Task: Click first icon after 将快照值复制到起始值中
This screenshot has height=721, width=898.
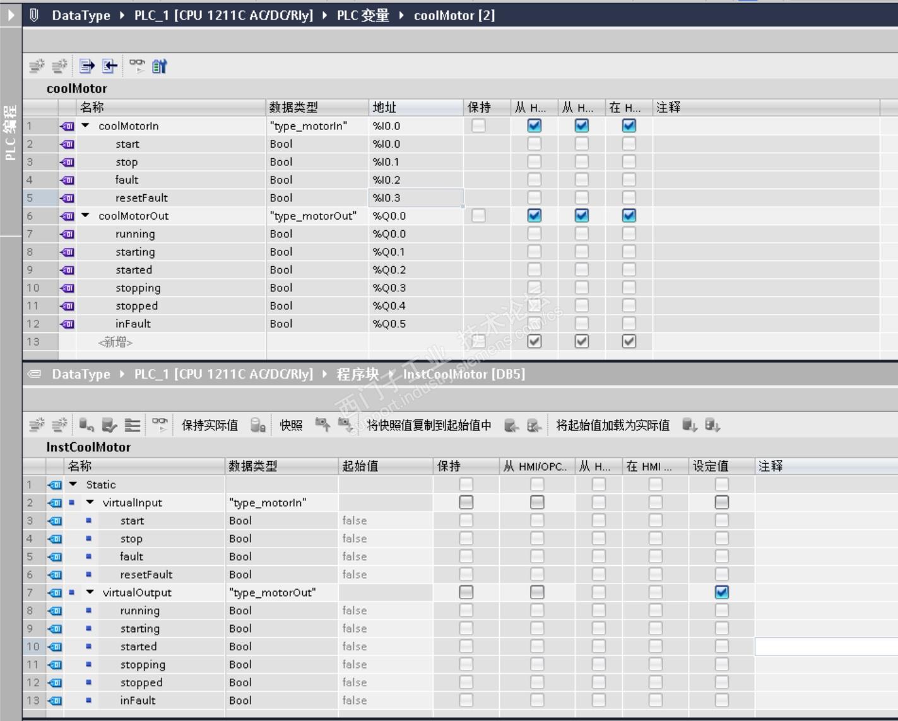Action: 512,425
